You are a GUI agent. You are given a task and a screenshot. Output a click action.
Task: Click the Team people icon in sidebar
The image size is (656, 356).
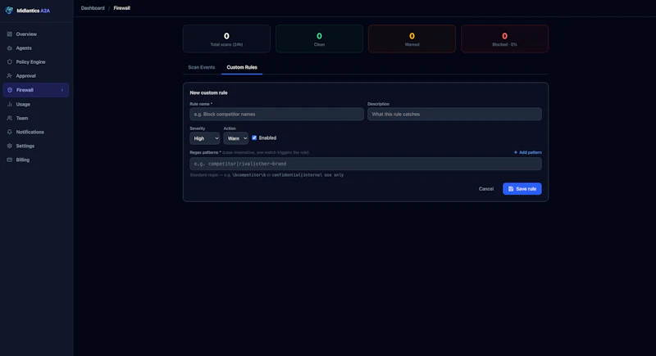coord(10,118)
